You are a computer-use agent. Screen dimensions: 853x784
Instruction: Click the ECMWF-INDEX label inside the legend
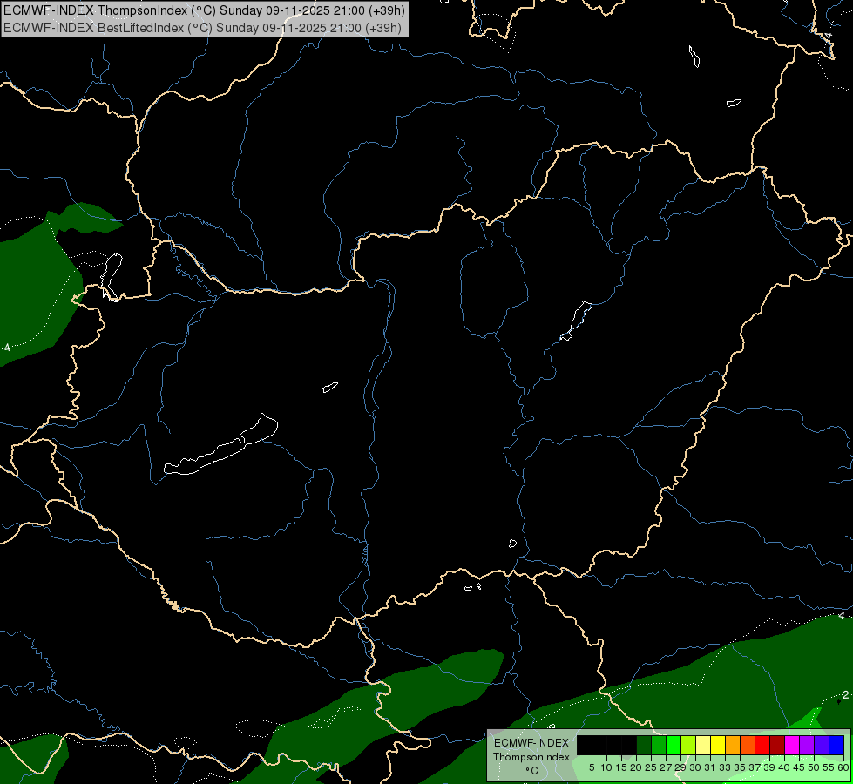[531, 743]
